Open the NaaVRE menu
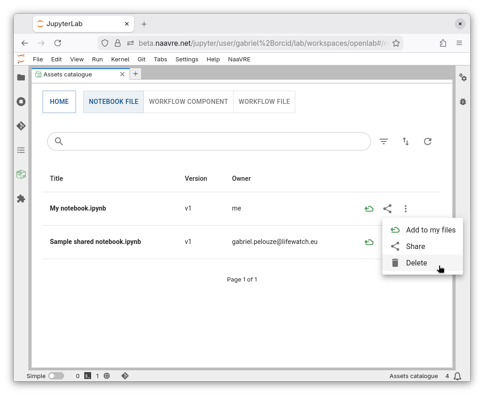The height and width of the screenshot is (395, 484). pos(239,59)
